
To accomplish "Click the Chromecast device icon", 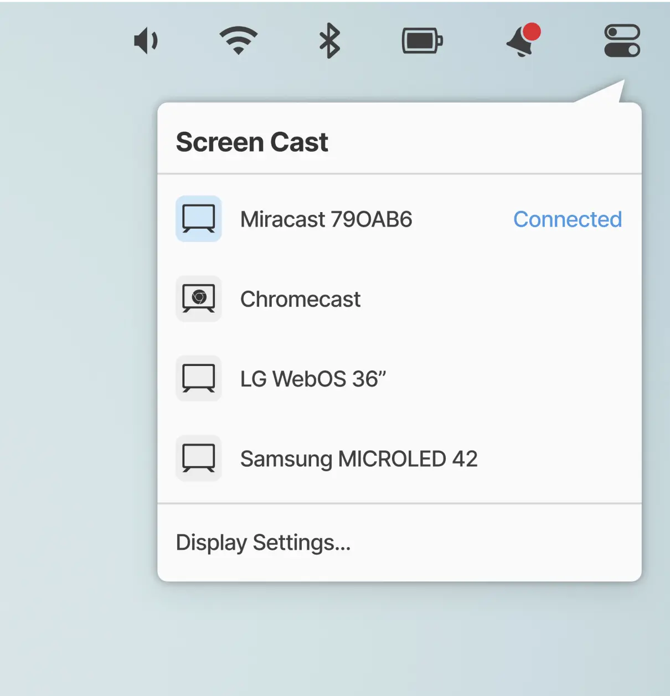I will pos(199,298).
